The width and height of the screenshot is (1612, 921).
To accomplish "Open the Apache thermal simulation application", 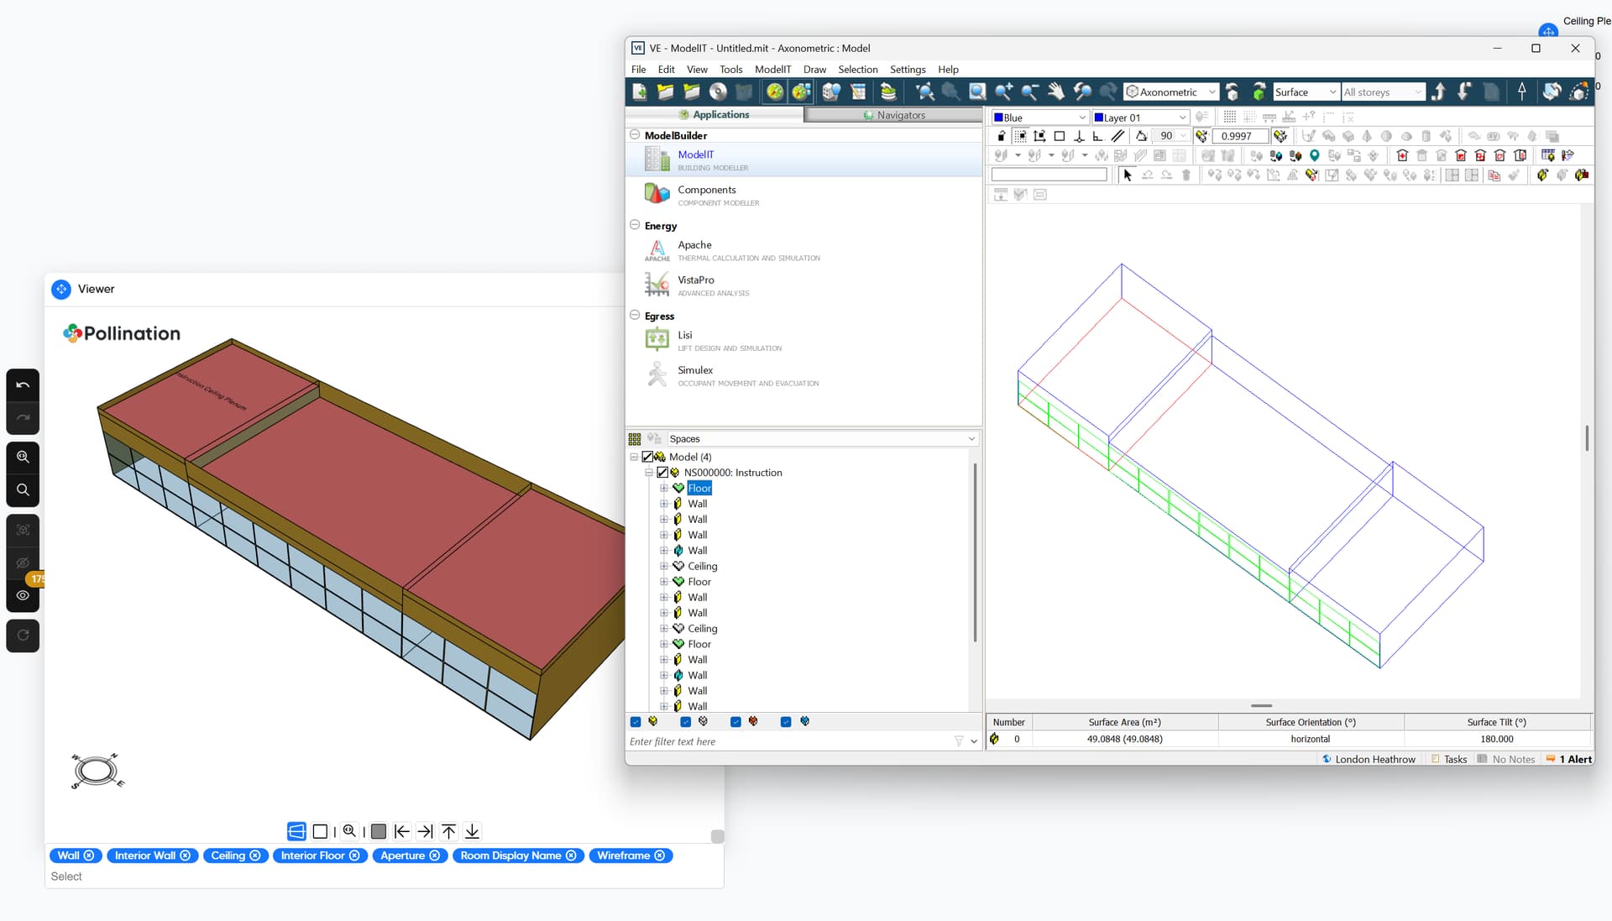I will point(695,245).
